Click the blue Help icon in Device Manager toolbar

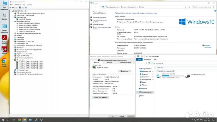[x=20, y=8]
